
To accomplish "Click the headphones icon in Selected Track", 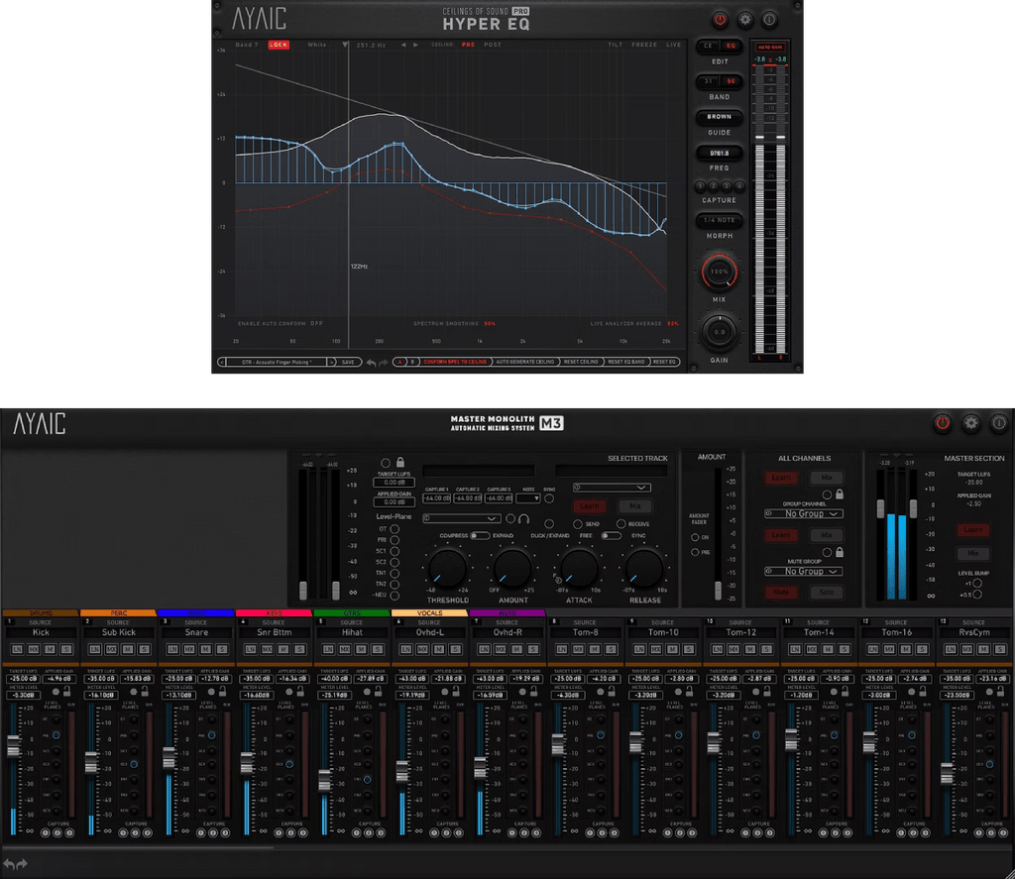I will pos(523,518).
